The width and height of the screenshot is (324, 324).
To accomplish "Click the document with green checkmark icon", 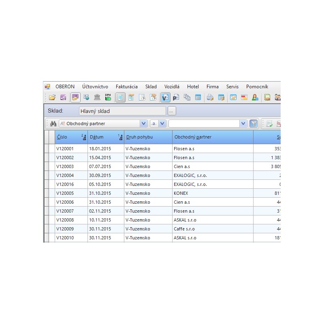I will pyautogui.click(x=270, y=124).
